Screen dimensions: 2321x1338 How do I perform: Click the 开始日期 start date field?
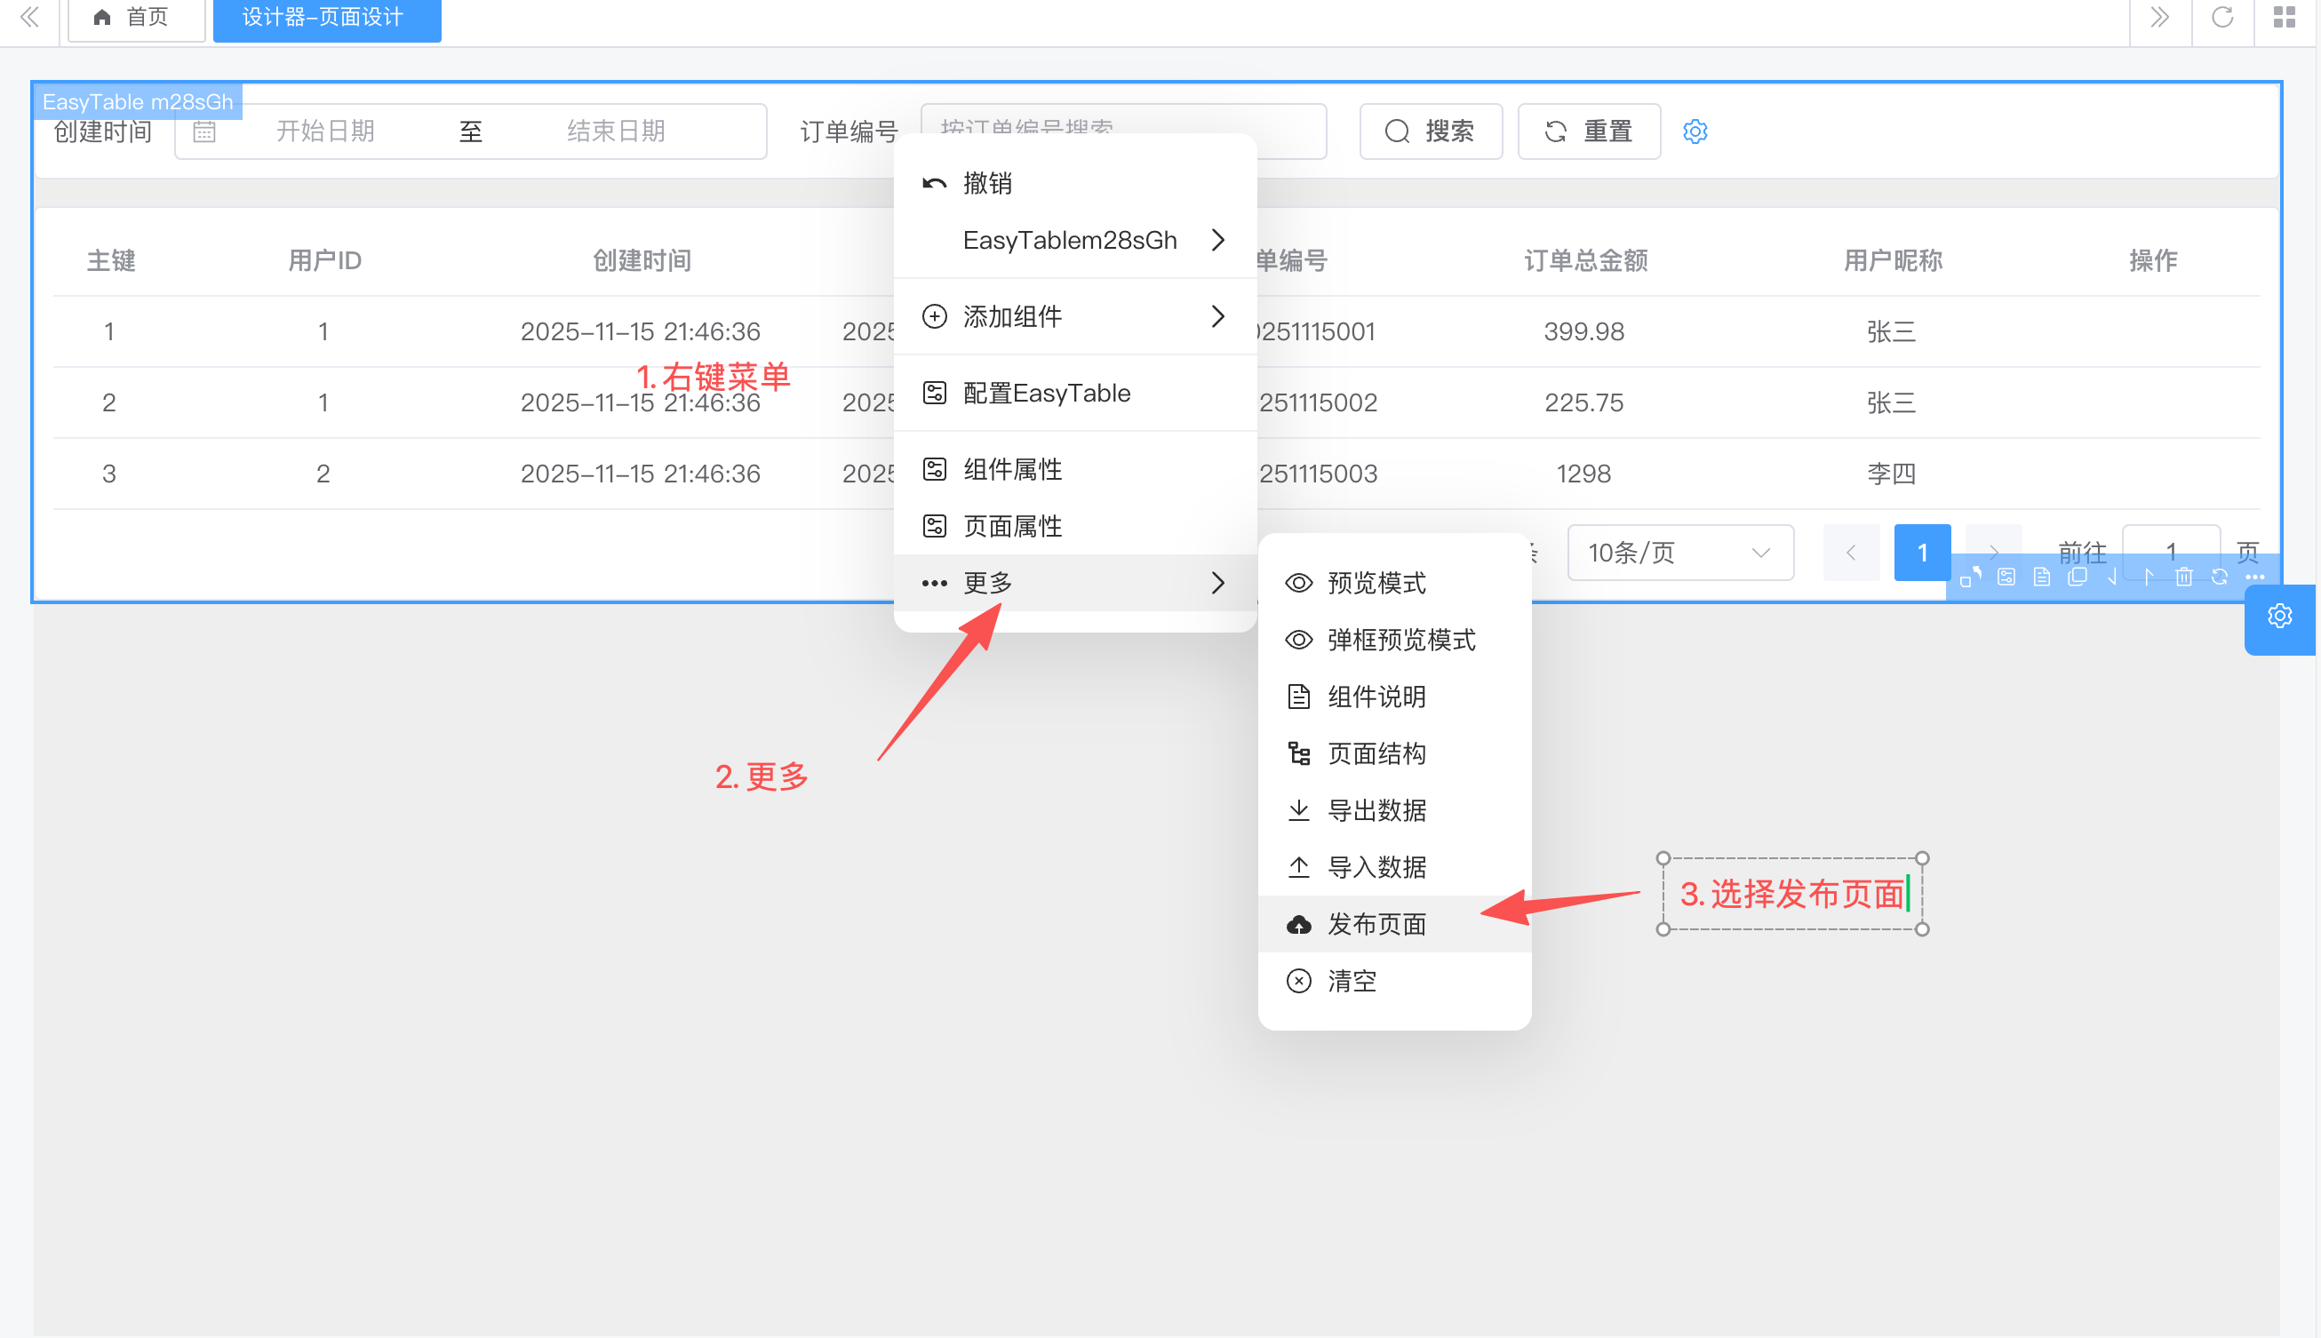coord(325,131)
